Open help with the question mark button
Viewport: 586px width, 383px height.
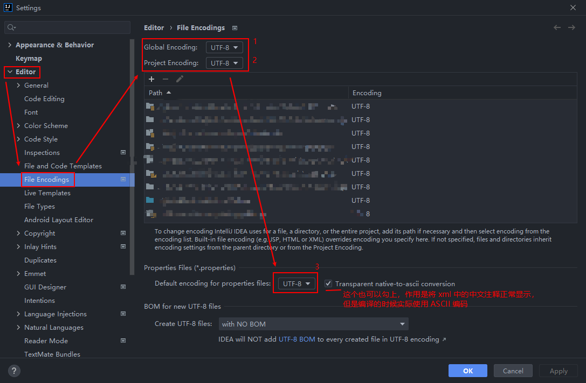(14, 371)
